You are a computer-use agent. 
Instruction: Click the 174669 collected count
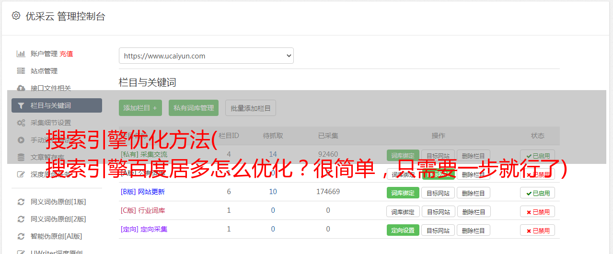pos(328,192)
